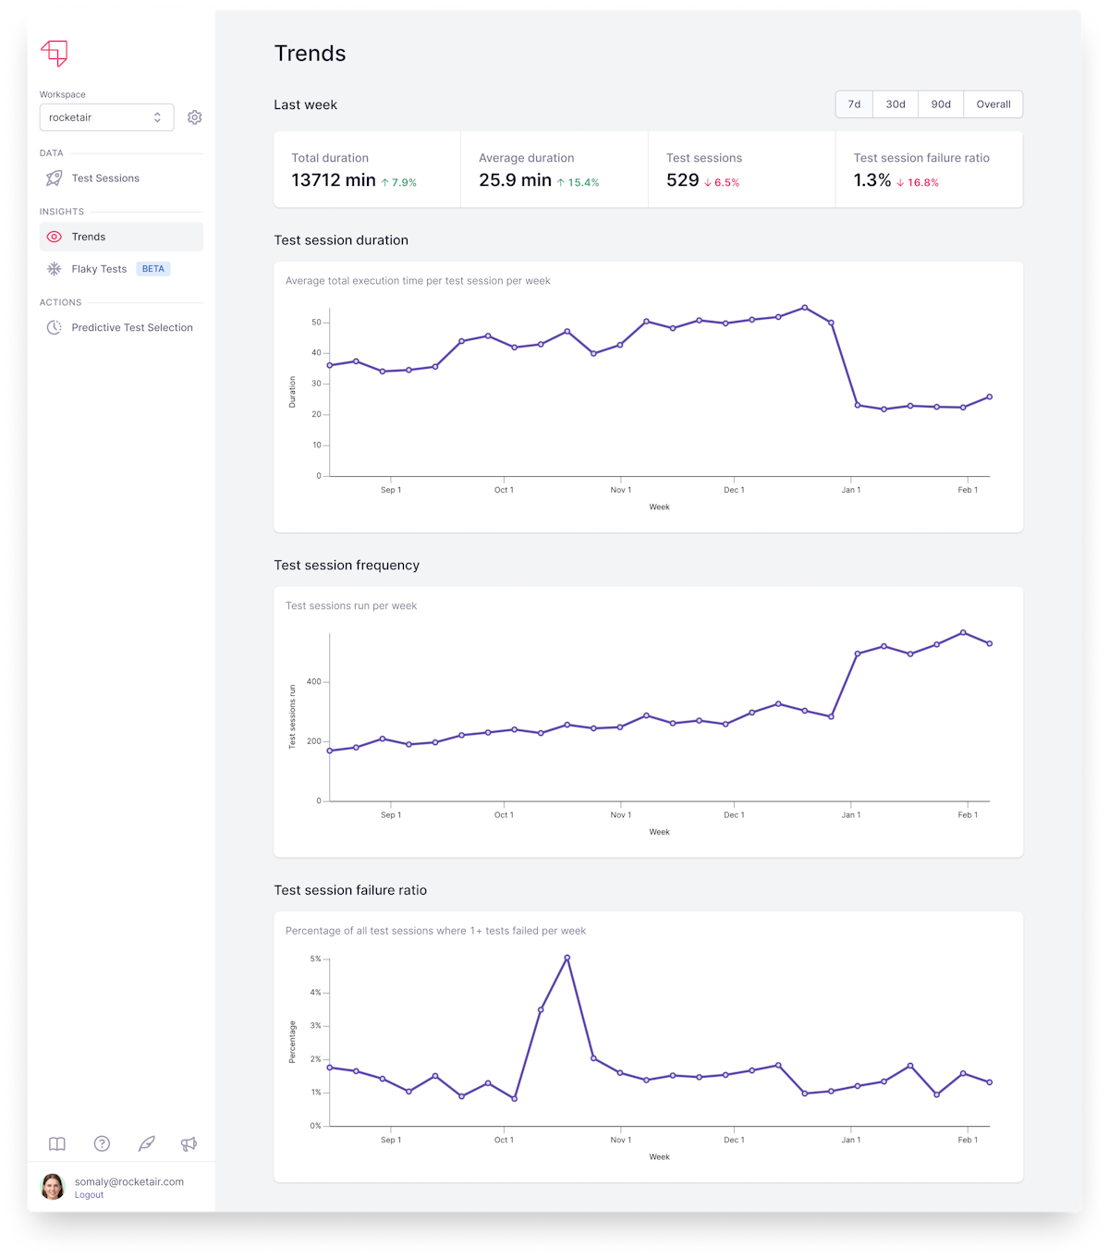The height and width of the screenshot is (1258, 1109).
Task: Click the help question mark icon
Action: pyautogui.click(x=103, y=1144)
